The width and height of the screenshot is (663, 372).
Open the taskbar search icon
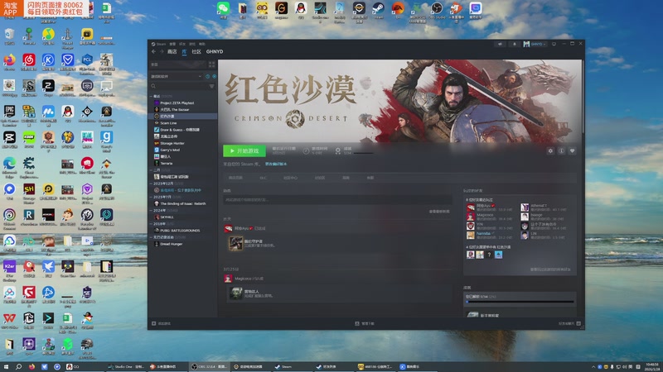tap(18, 367)
